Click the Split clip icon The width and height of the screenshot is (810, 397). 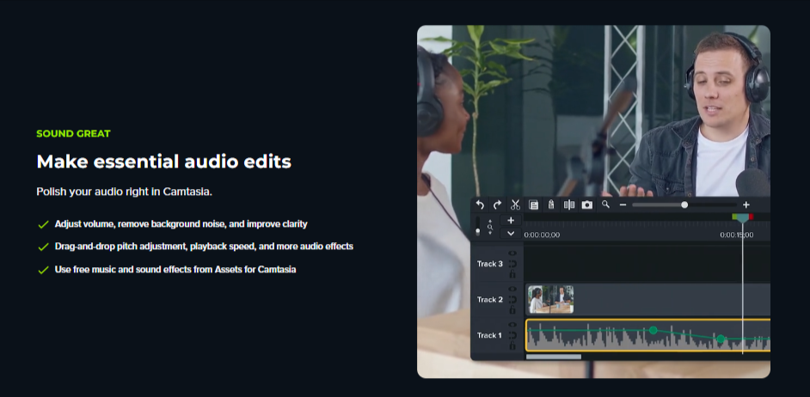click(568, 205)
